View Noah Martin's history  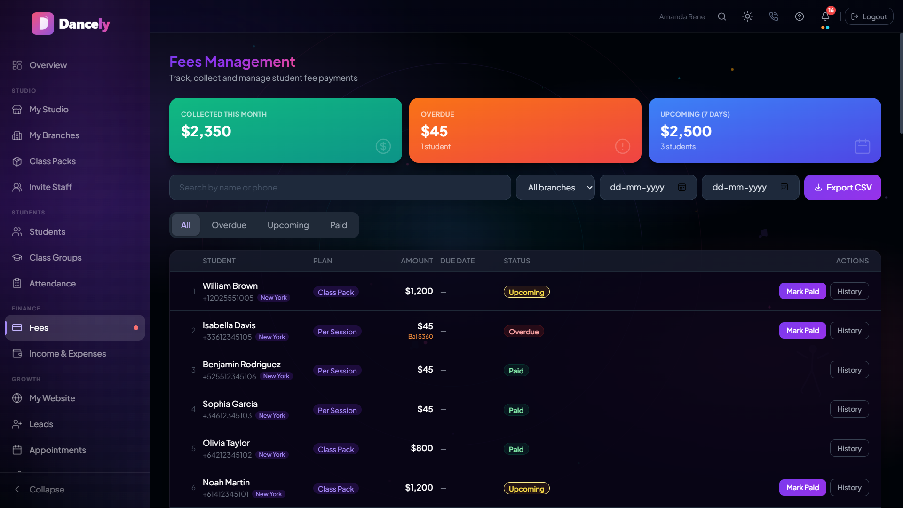[x=849, y=487]
